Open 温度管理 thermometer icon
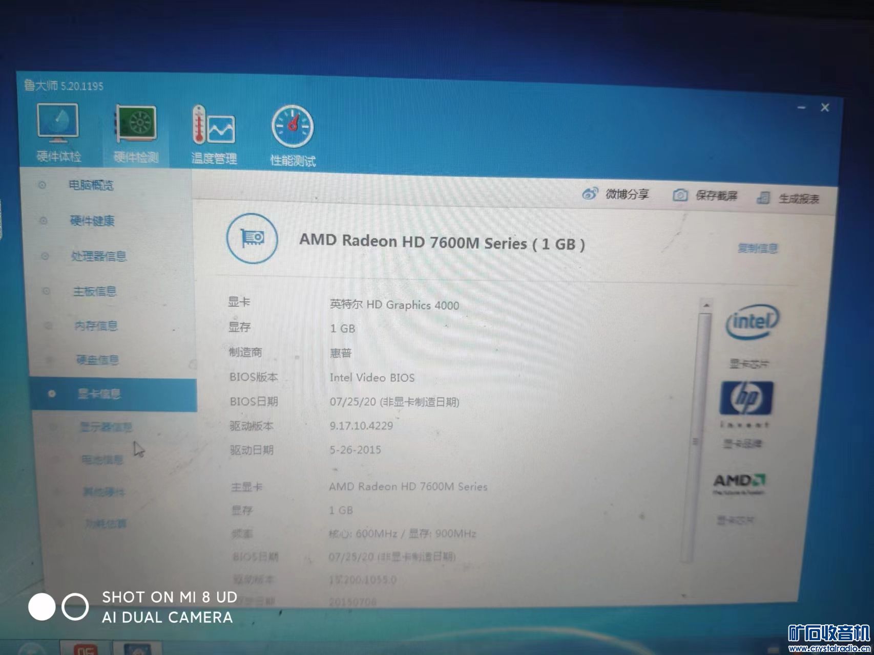Screen dimensions: 874x655 click(214, 125)
